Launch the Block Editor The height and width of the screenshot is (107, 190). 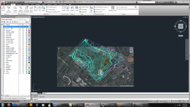point(31,9)
